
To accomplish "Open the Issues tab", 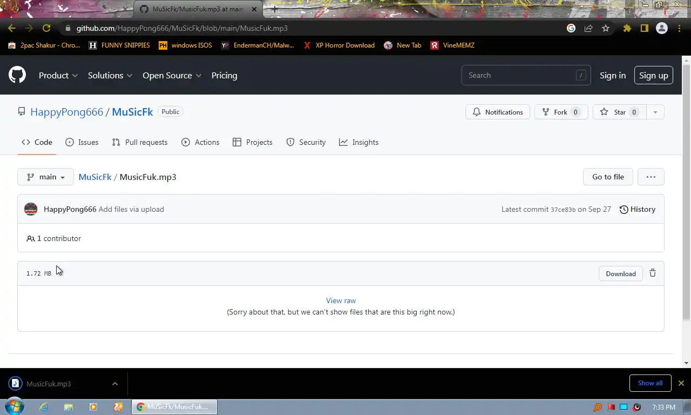I will click(82, 142).
